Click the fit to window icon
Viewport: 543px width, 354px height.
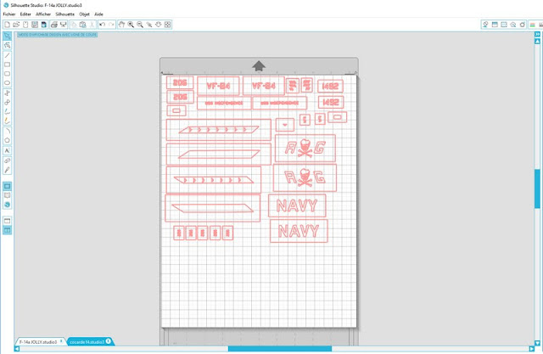pos(168,25)
